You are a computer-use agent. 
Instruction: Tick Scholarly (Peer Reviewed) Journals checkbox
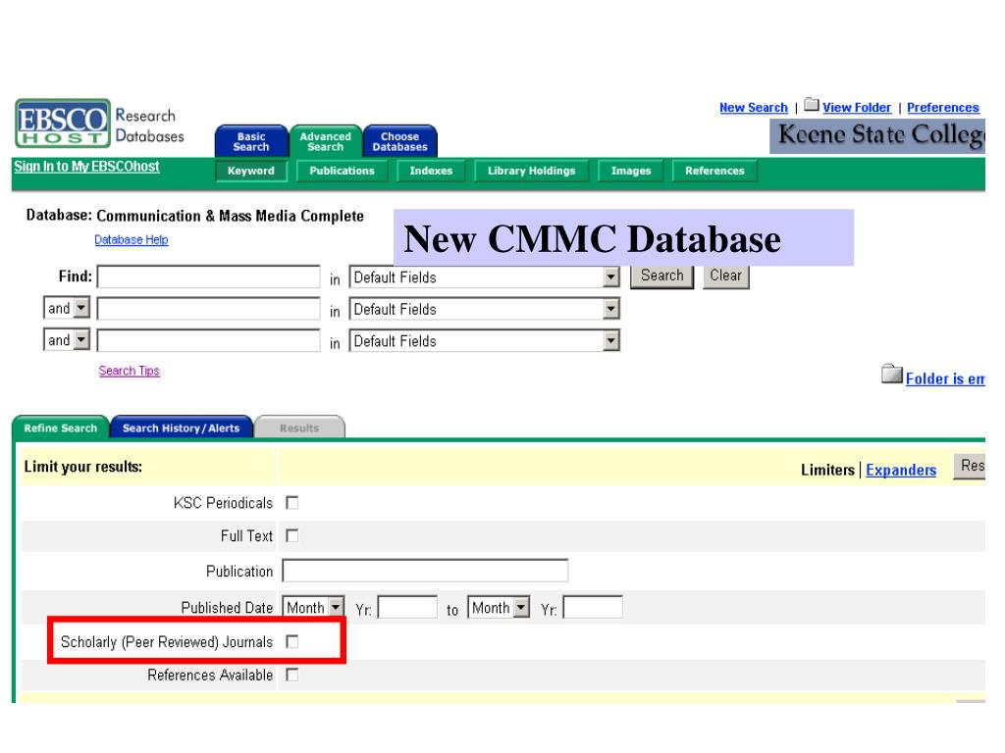click(x=292, y=641)
